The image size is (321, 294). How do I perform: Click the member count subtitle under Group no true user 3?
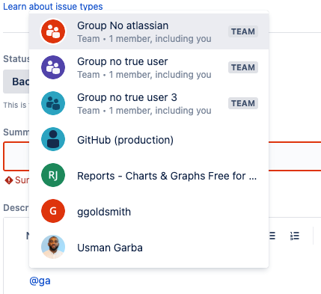[144, 111]
